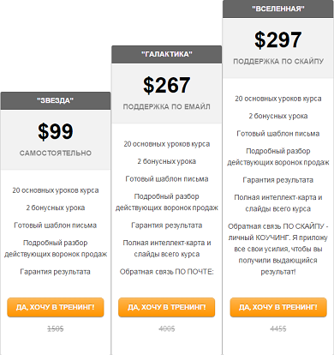
Task: Click the crossed-out 445$ old price
Action: 278,328
